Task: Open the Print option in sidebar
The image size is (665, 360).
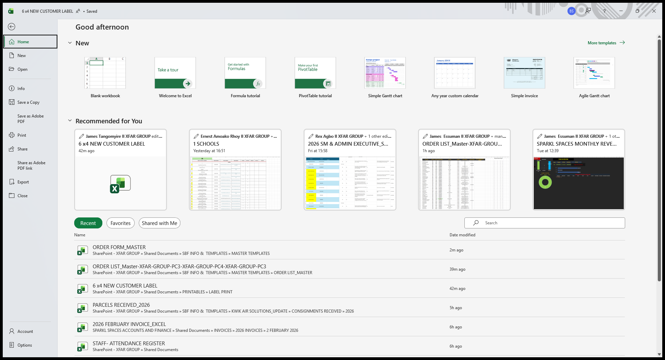Action: point(22,135)
